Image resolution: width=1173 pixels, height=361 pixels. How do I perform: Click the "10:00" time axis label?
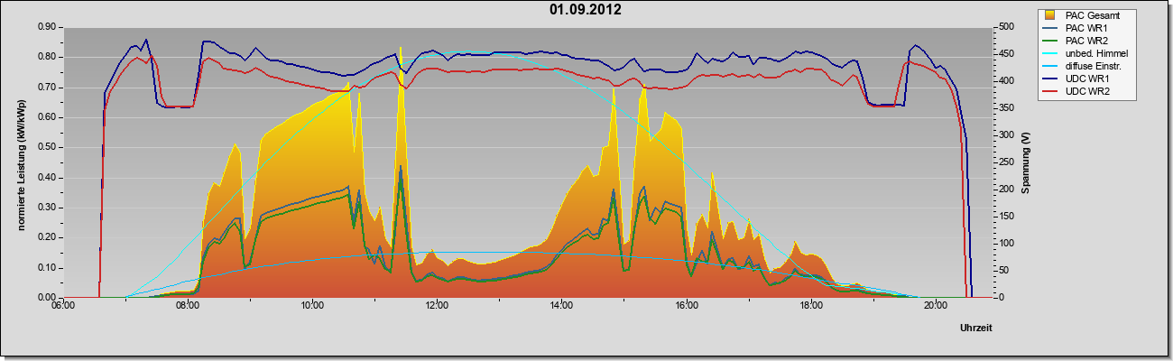(312, 307)
